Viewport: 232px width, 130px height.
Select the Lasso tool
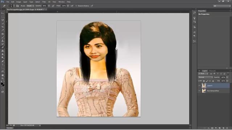(3, 20)
